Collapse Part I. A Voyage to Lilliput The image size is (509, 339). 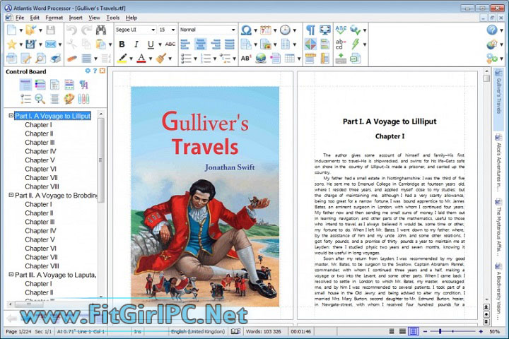coord(11,116)
